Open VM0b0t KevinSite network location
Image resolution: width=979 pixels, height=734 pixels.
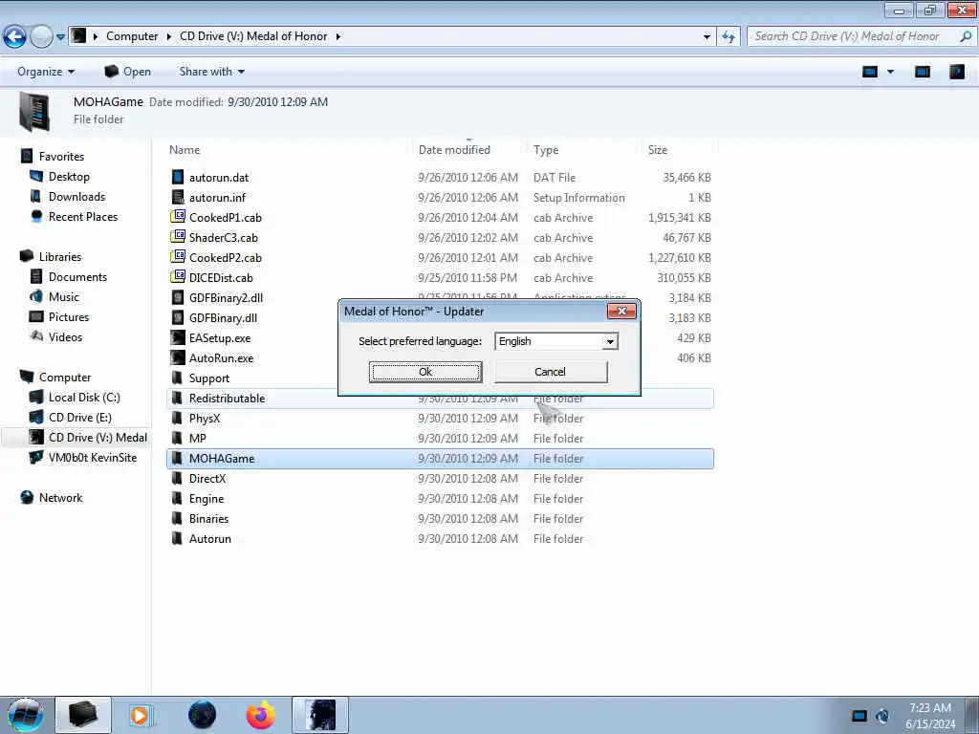coord(93,458)
